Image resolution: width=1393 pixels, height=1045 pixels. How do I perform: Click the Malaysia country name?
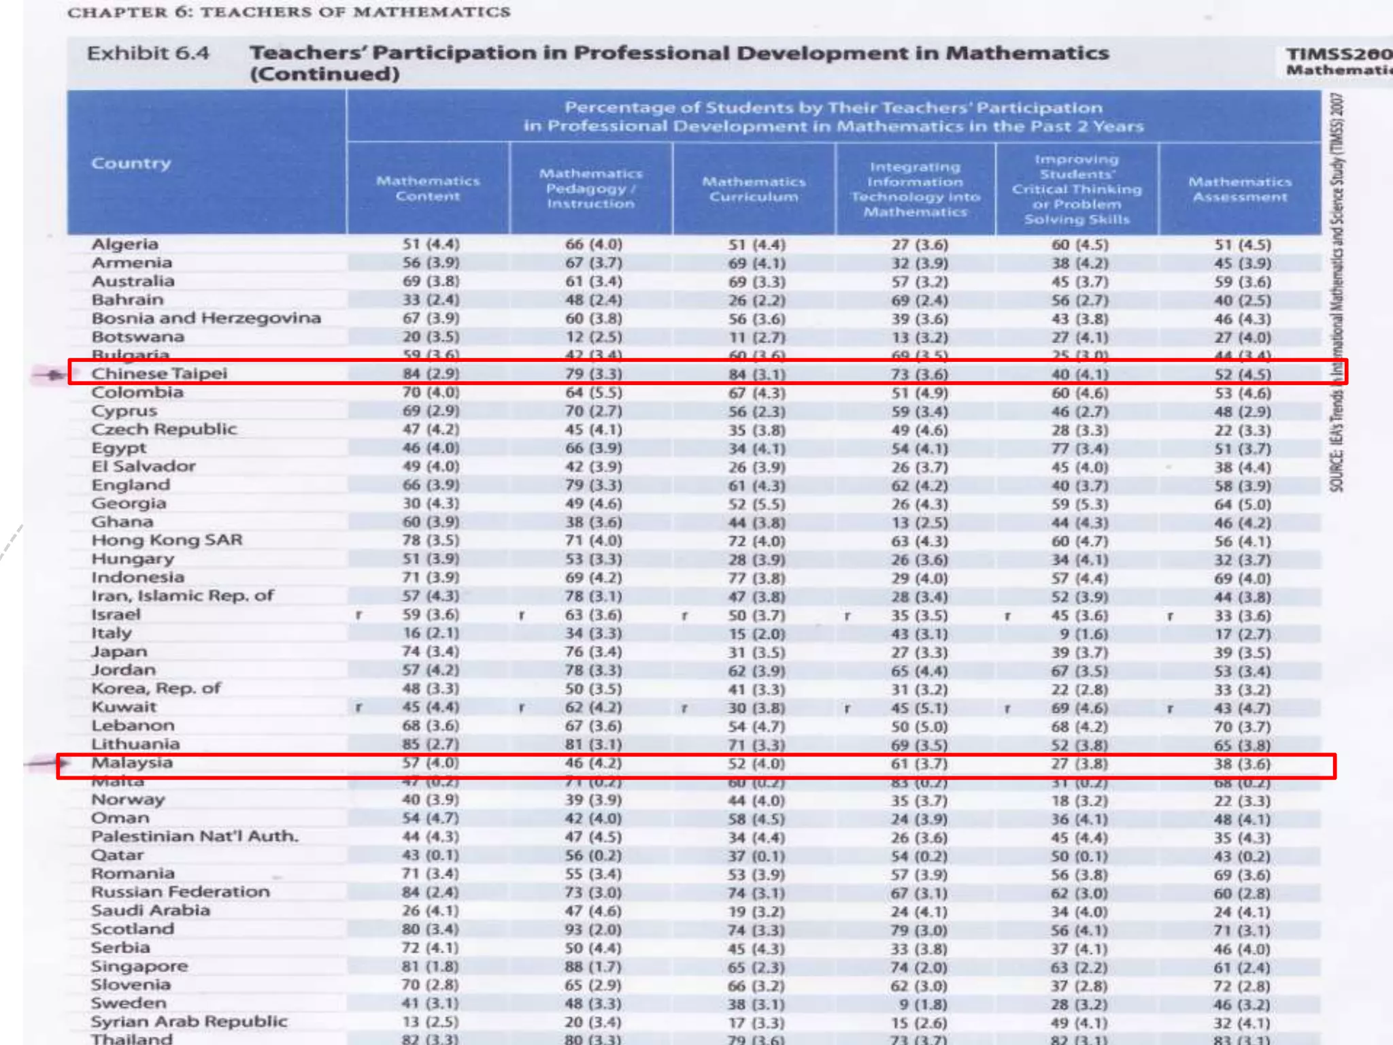(x=132, y=763)
